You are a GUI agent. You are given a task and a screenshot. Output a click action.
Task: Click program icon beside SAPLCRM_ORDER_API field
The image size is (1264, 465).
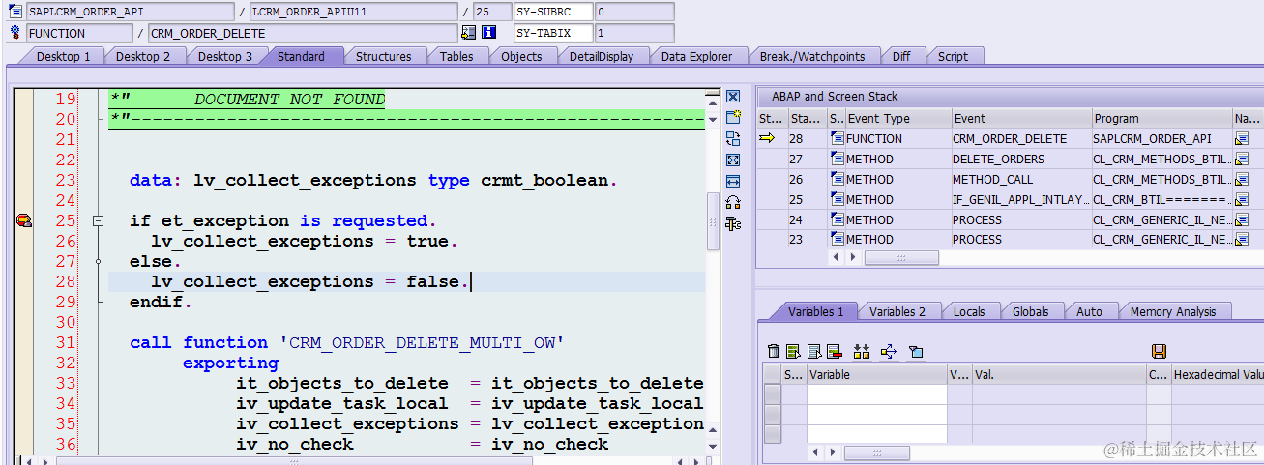click(15, 12)
